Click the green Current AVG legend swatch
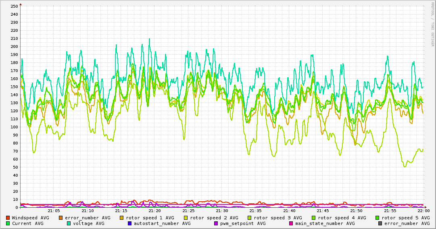The height and width of the screenshot is (229, 436). click(x=8, y=223)
